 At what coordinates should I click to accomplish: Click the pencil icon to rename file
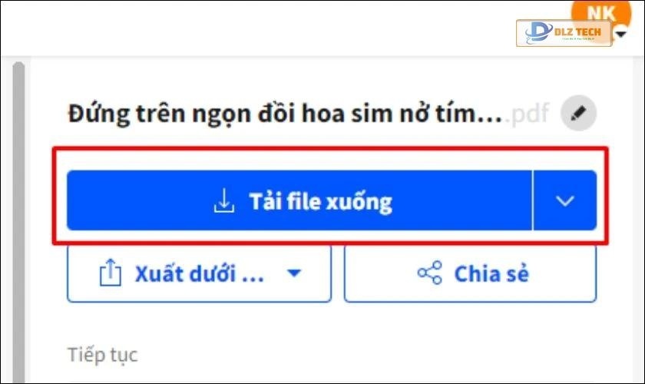coord(579,114)
